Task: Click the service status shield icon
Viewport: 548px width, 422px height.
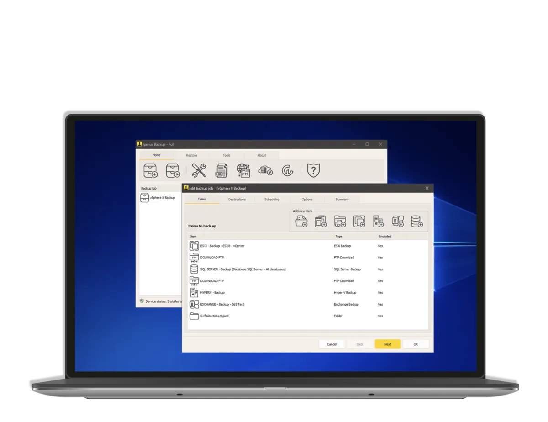Action: [142, 301]
